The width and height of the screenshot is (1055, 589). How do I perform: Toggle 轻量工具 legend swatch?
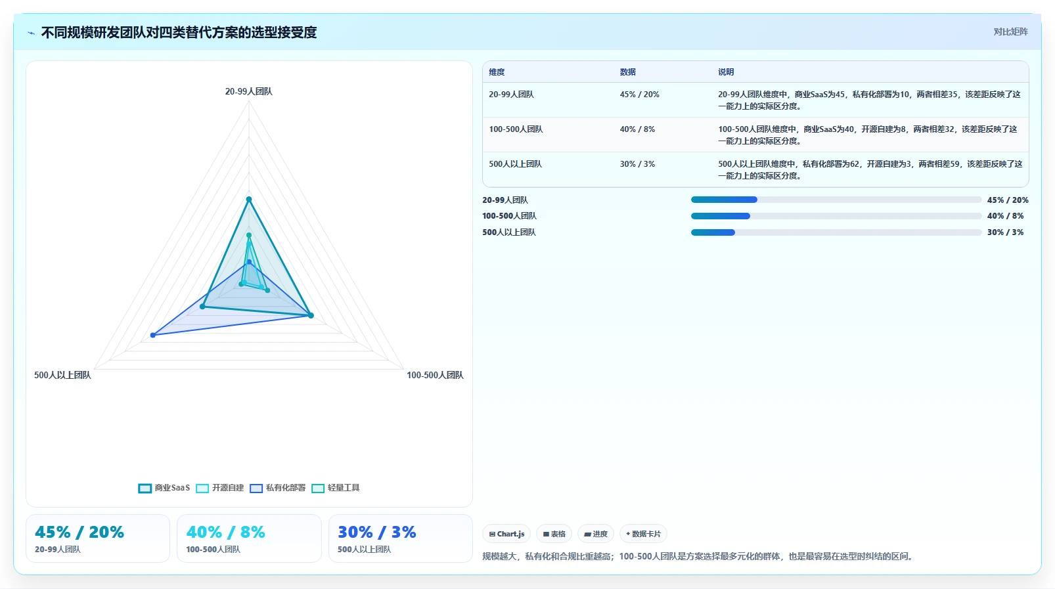(x=318, y=488)
